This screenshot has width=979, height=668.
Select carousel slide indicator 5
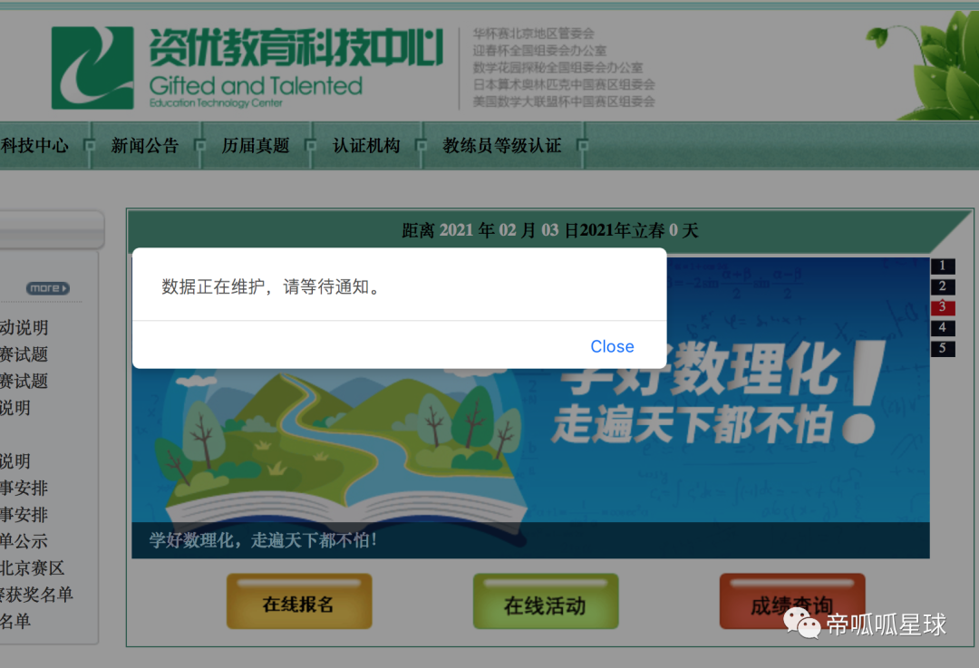click(x=943, y=349)
